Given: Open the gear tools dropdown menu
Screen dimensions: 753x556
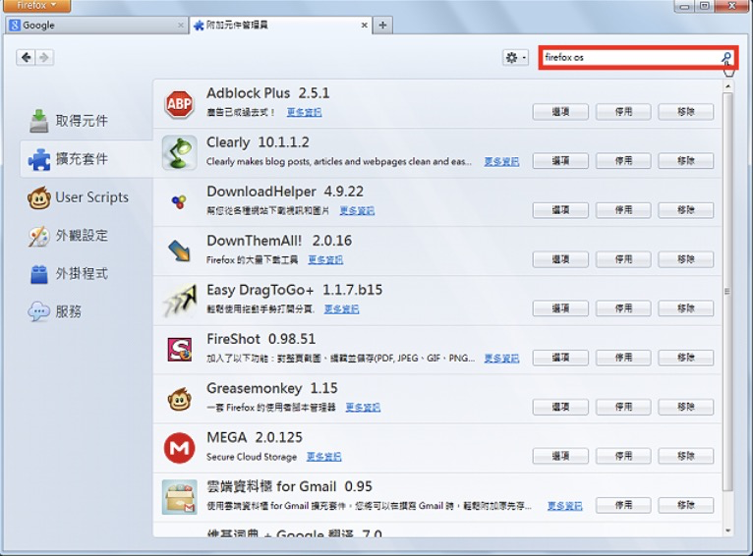Looking at the screenshot, I should (515, 58).
